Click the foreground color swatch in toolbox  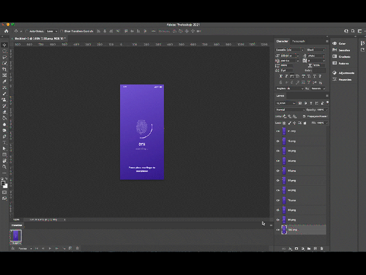click(3, 183)
